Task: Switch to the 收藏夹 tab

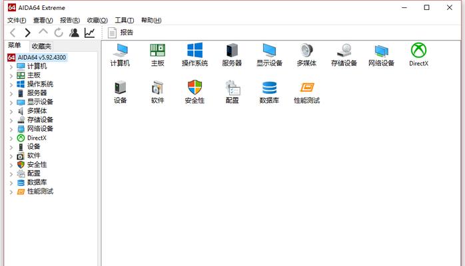Action: 41,46
